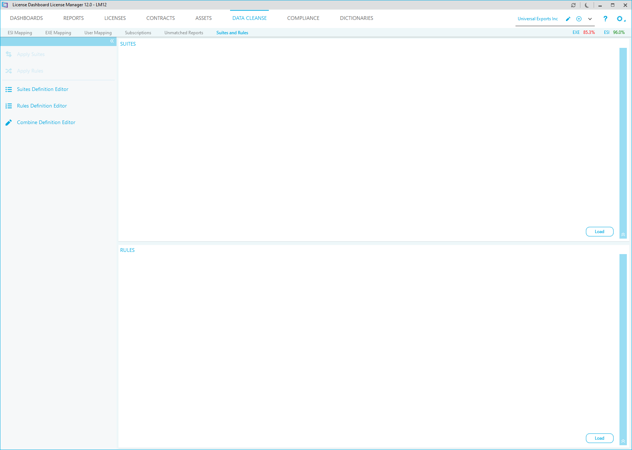This screenshot has width=632, height=450.
Task: Open the Unmatched Reports tab
Action: (184, 33)
